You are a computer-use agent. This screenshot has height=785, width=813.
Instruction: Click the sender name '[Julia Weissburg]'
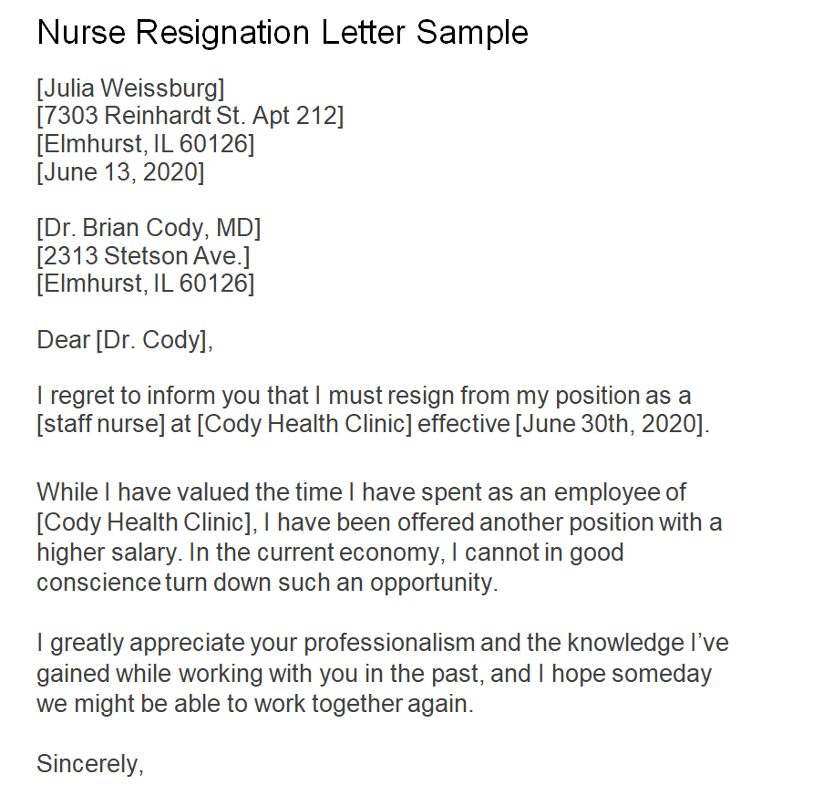[x=130, y=88]
